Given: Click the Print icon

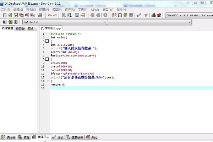Looking at the screenshot, I should (x=40, y=15).
